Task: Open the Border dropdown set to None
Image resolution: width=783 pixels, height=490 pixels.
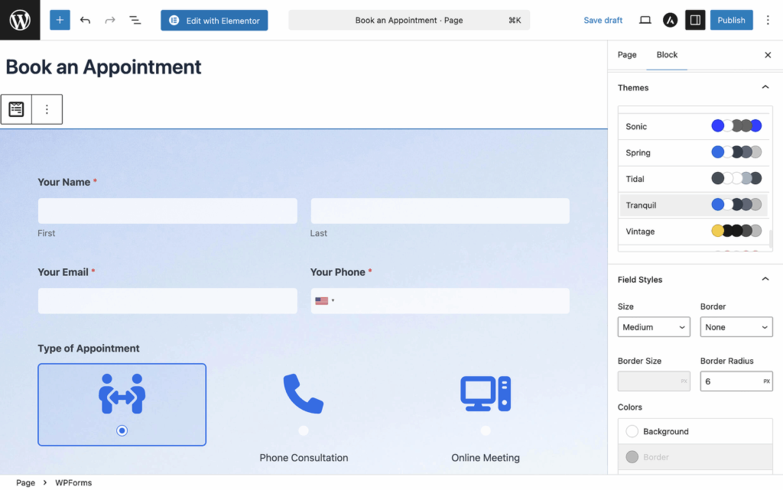Action: (736, 326)
